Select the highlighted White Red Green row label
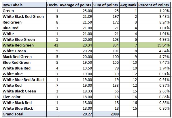This screenshot has height=118, width=172. coord(24,45)
